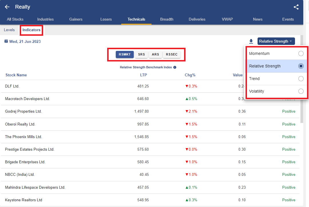Switch to the SRS indicator
Screen dimensions: 309x207
click(x=141, y=54)
